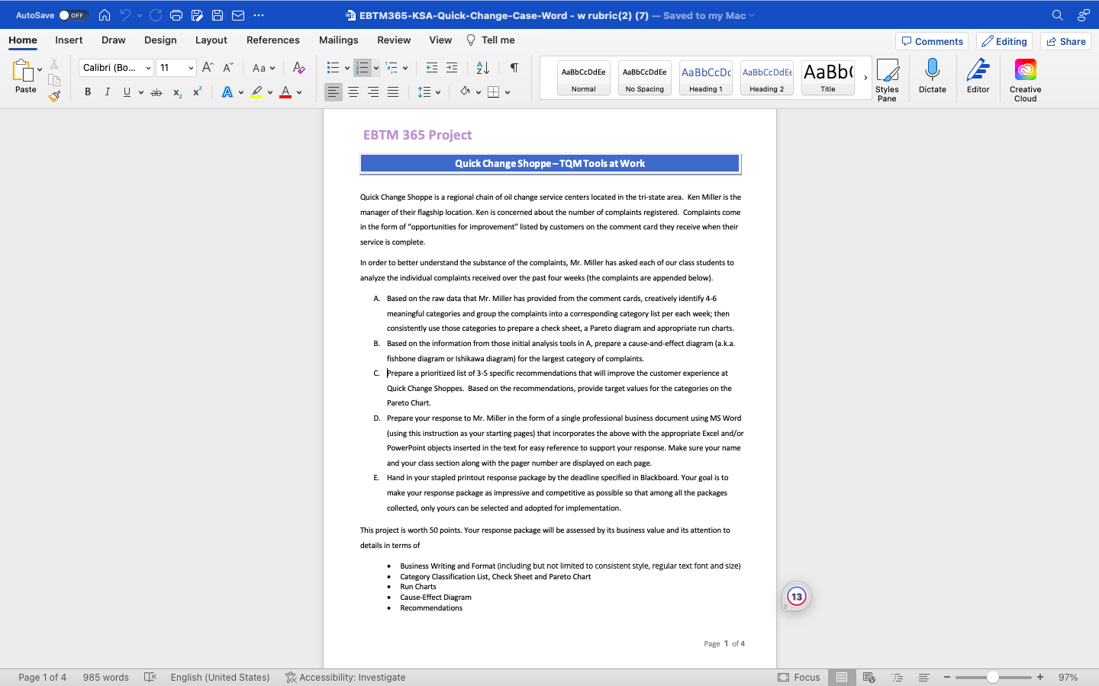Open the Styles Pane

tap(887, 80)
